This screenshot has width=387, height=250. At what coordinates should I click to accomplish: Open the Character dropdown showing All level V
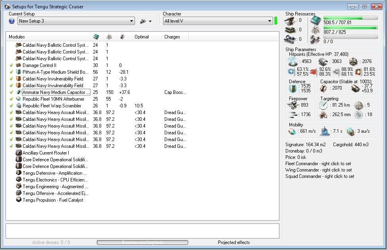coord(218,21)
